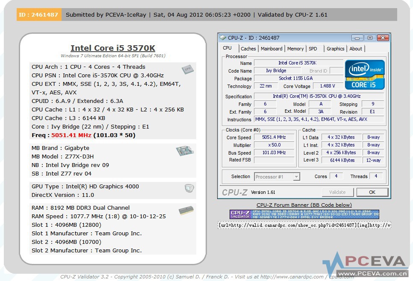
Task: Click the Multiplier value x 50.0
Action: pos(274,145)
